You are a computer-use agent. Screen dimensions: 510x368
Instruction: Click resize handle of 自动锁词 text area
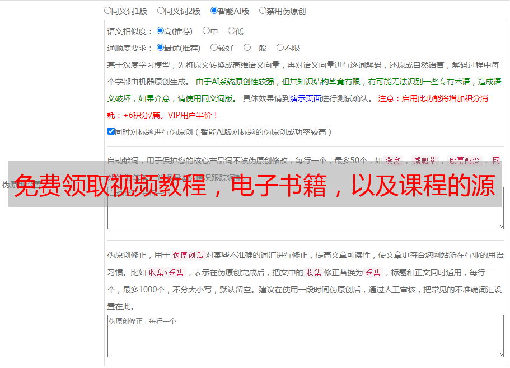pyautogui.click(x=500, y=225)
